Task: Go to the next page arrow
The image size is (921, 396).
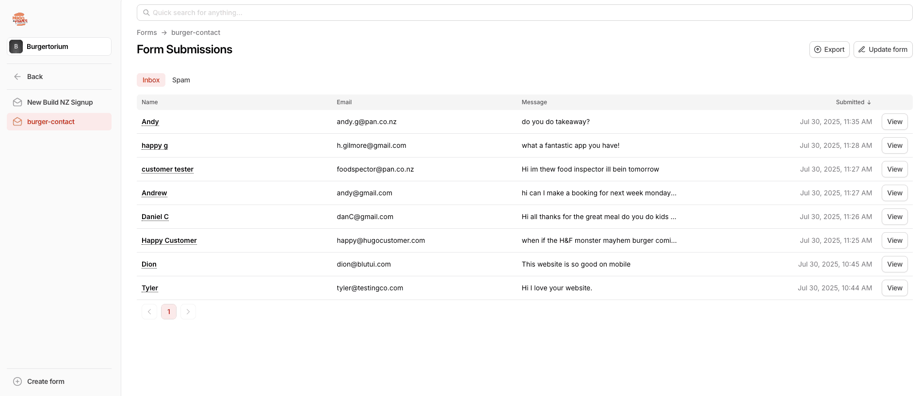Action: 188,312
